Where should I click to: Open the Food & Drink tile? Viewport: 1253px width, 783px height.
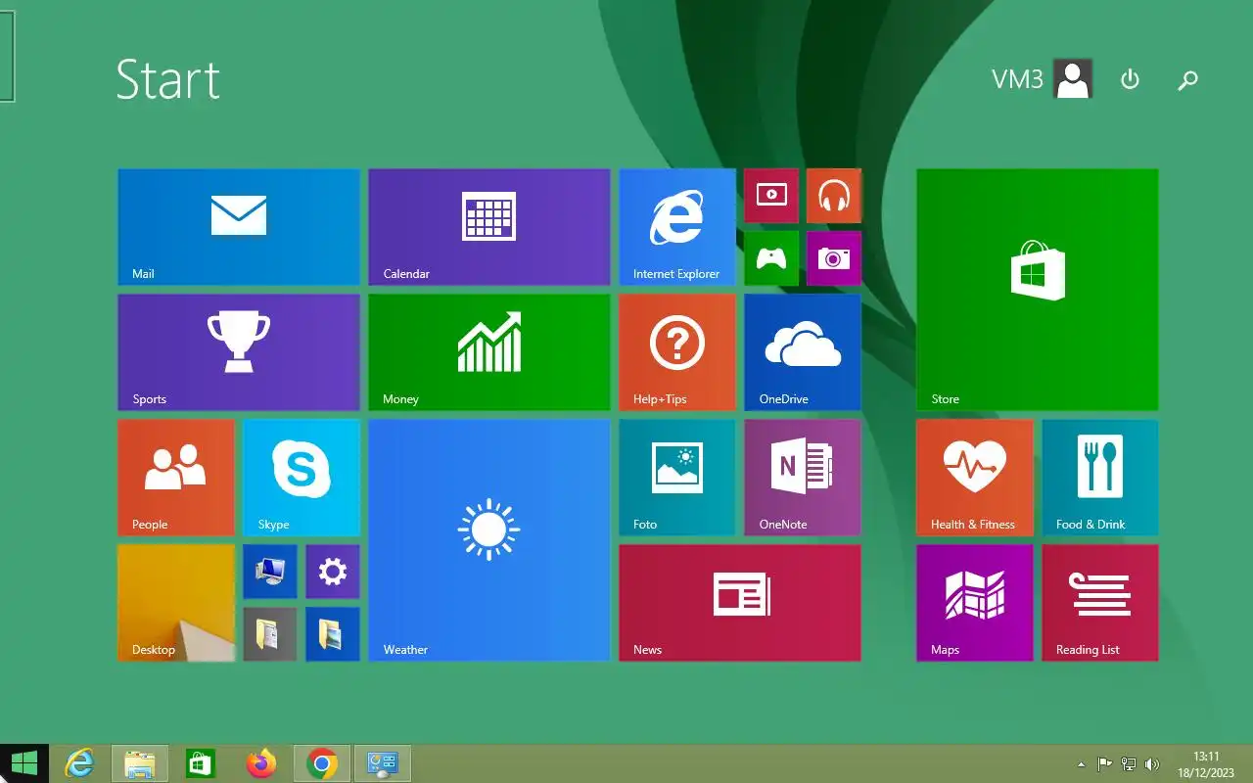(1100, 478)
